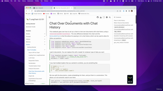Jump to Pass in chat history section
This screenshot has height=91, width=163.
(119, 20)
